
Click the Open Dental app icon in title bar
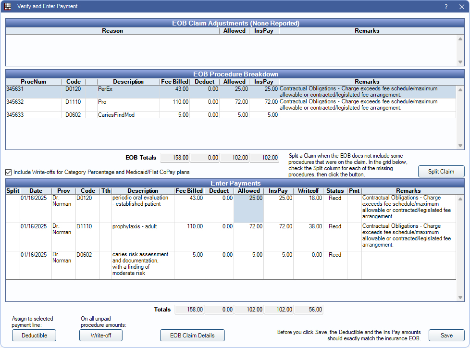tap(7, 6)
